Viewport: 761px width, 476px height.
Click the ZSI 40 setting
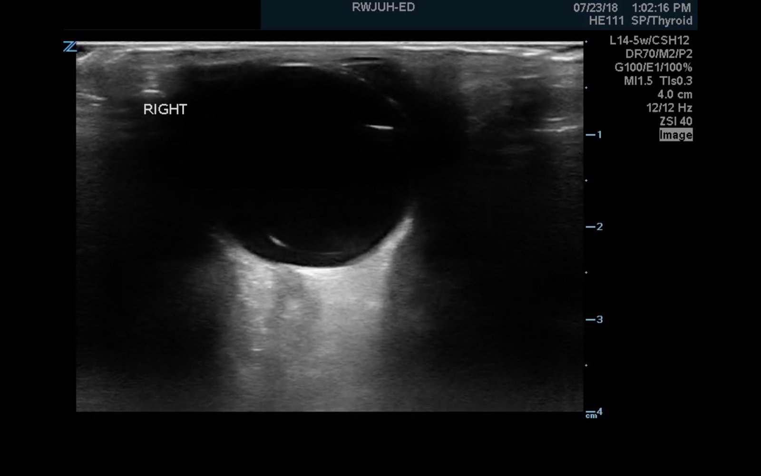click(x=675, y=121)
